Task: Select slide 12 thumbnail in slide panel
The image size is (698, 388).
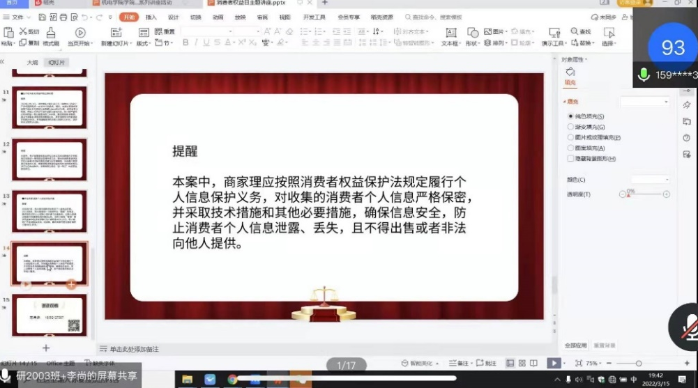Action: [x=50, y=159]
